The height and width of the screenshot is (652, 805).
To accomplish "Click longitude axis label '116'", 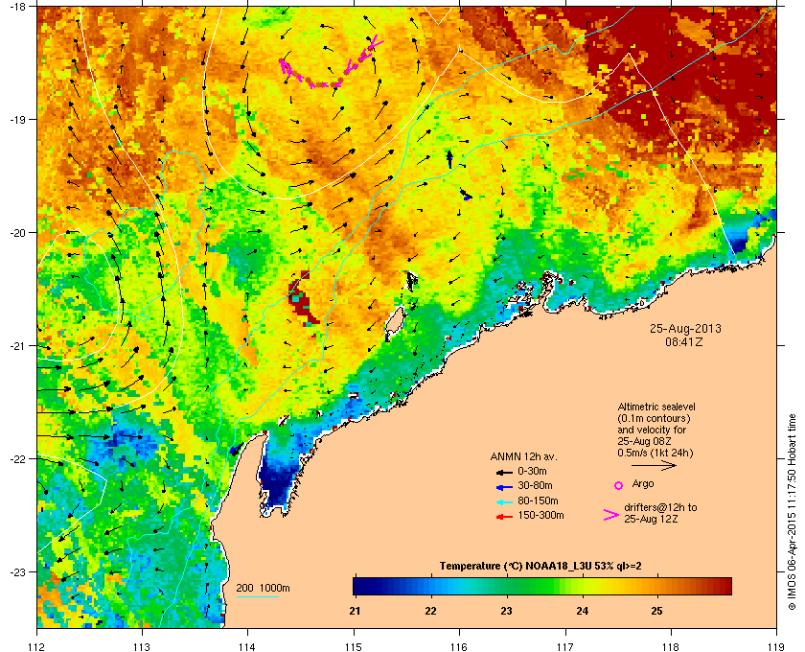I will 459,646.
